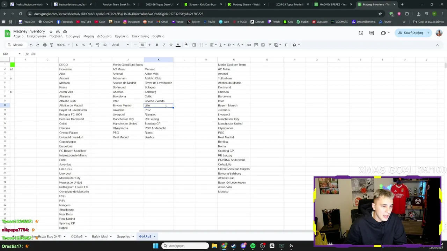Screen dimensions: 447x251
Task: Open horizontal align dropdown
Action: click(x=213, y=45)
